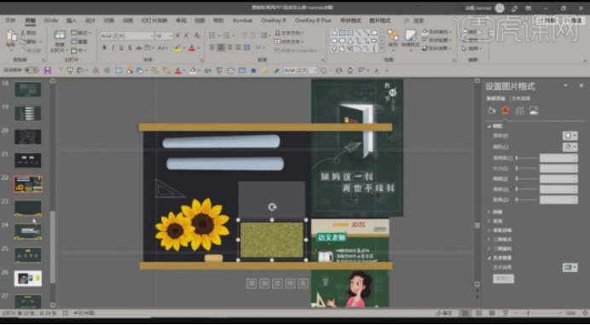Toggle Underline formatting
Image resolution: width=590 pixels, height=325 pixels.
pyautogui.click(x=121, y=48)
